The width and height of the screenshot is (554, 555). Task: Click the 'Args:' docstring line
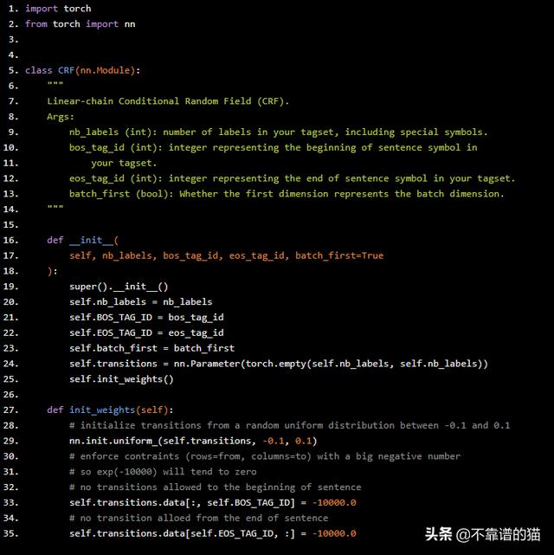pos(61,117)
